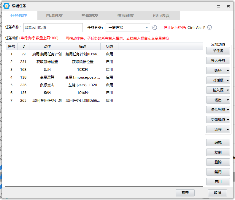
Task: Expand the 等待 action dropdown
Action: 218,71
